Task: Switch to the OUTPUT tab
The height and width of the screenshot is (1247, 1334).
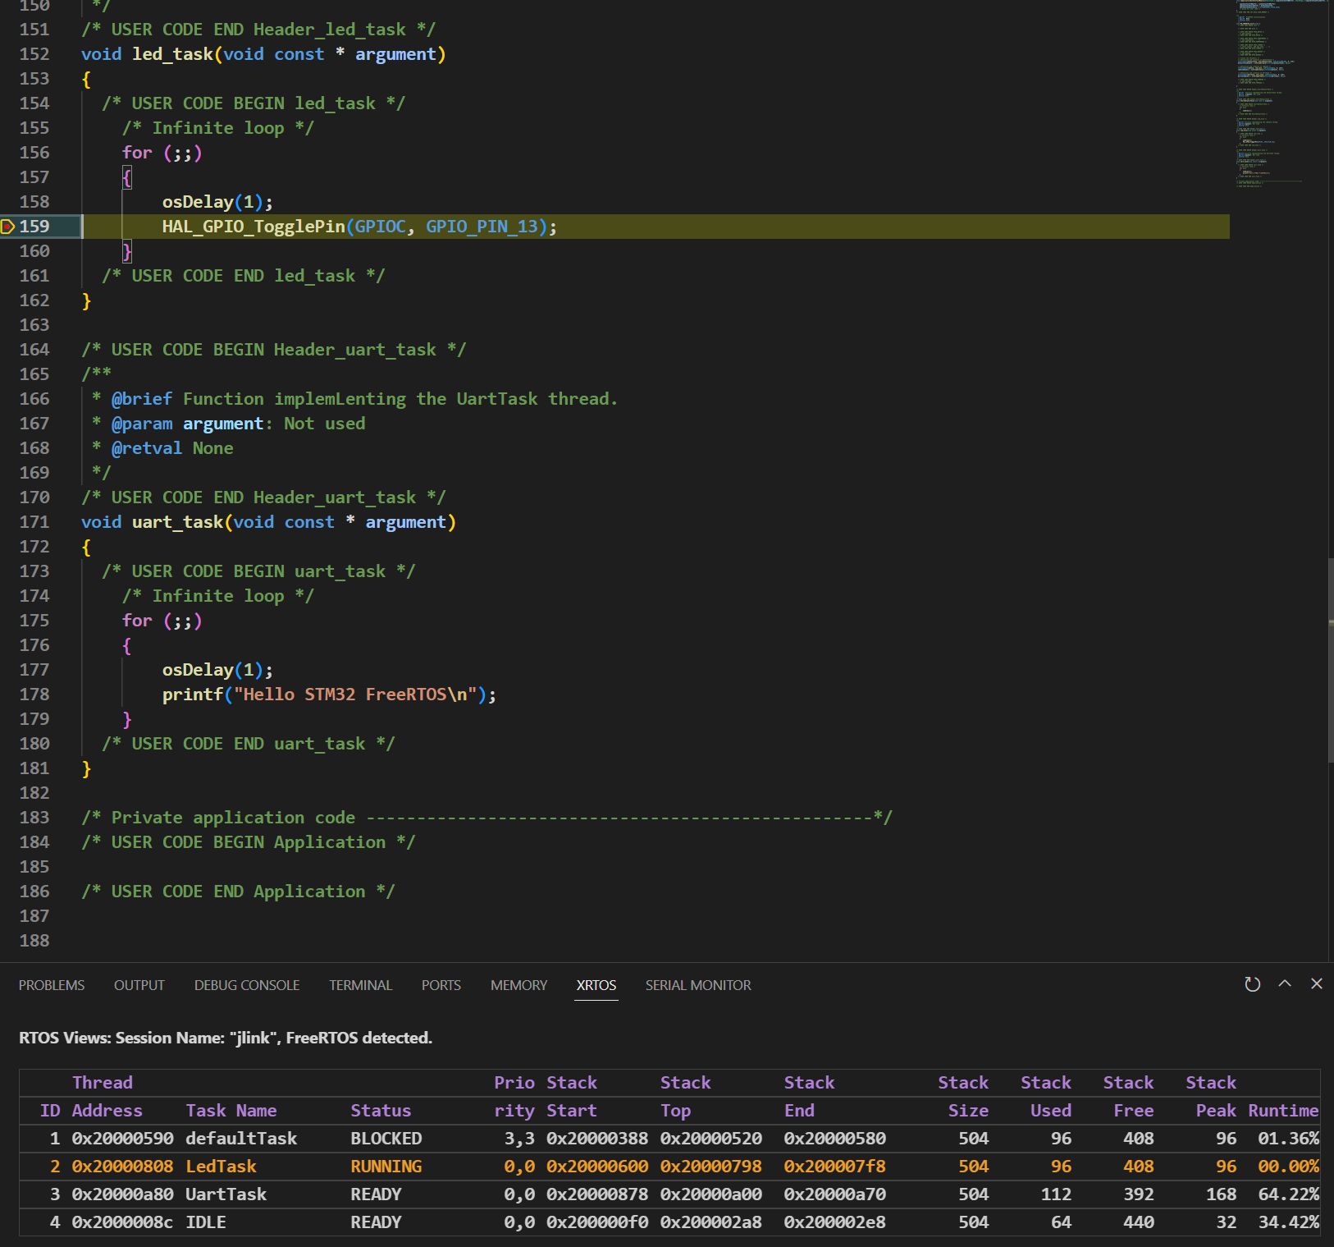Action: click(x=139, y=985)
